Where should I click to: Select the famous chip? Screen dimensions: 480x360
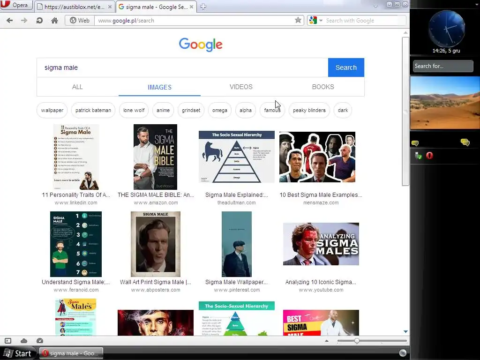272,110
